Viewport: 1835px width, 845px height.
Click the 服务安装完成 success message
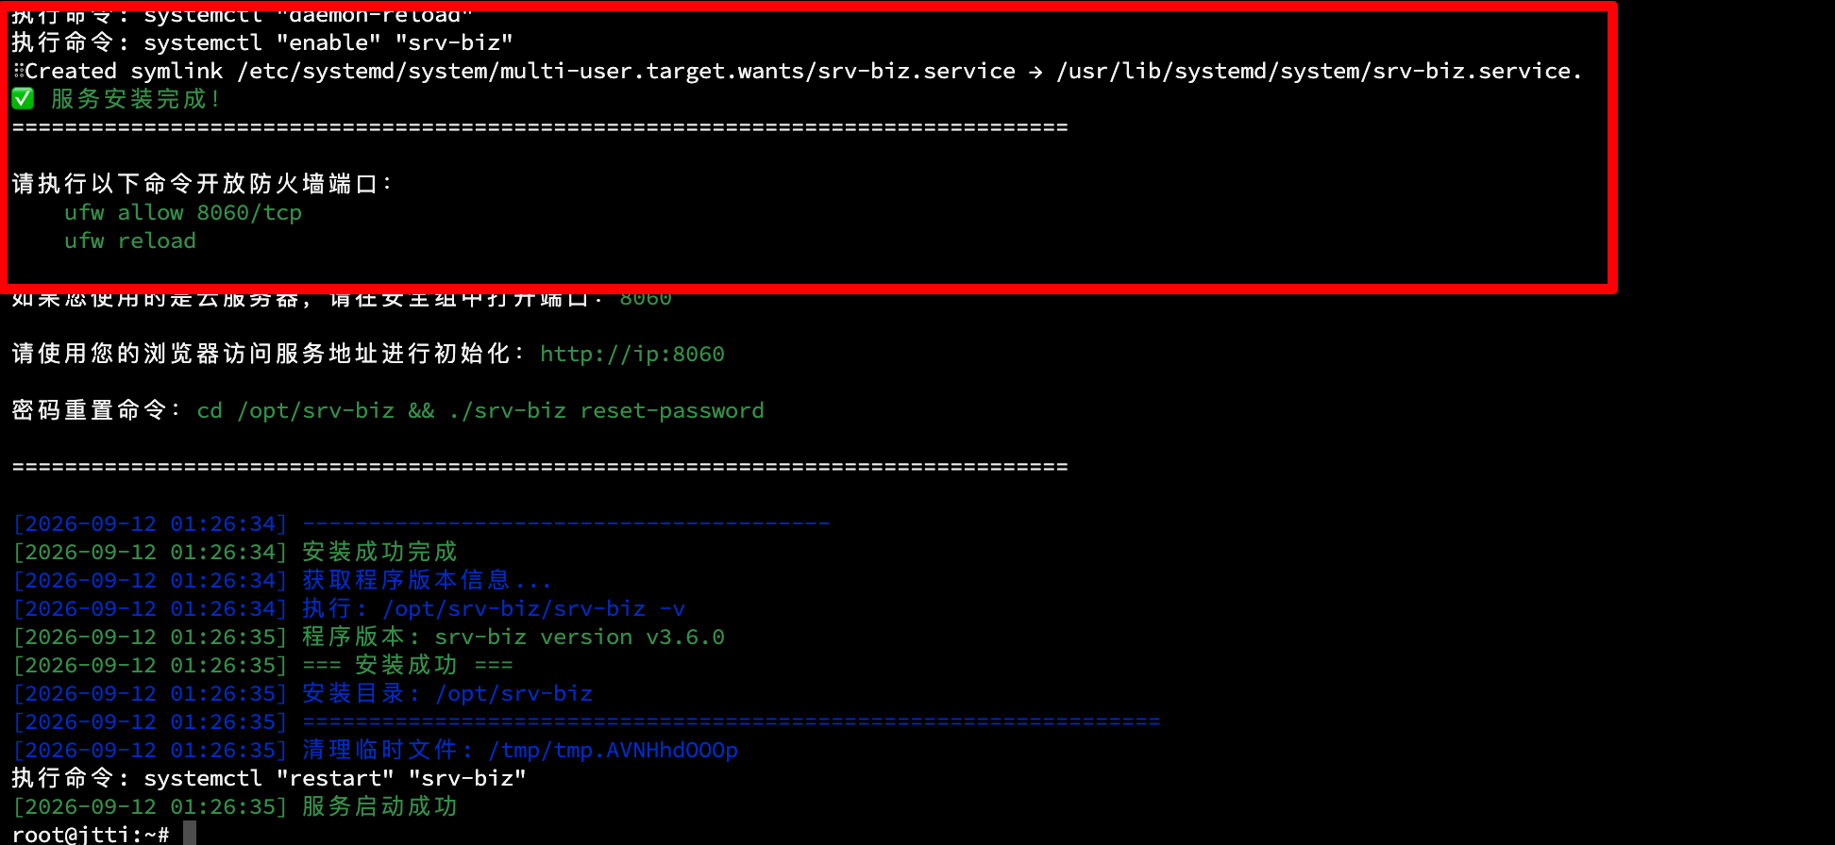pos(137,99)
